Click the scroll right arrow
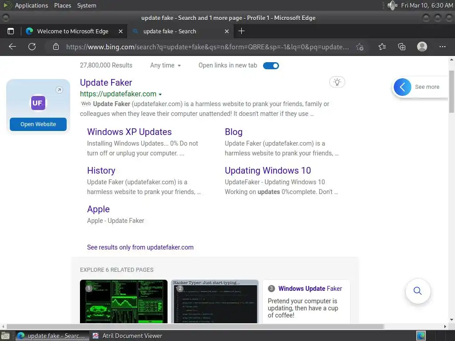Viewport: 455px width, 341px height. coord(445,326)
